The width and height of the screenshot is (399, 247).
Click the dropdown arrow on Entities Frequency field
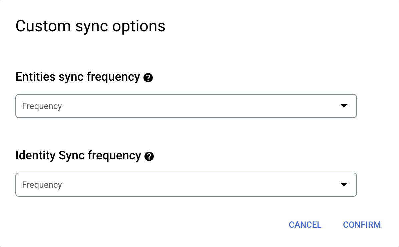pos(344,106)
